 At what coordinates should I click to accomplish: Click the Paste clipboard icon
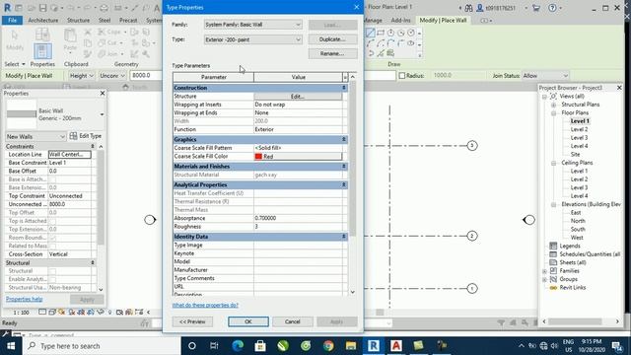(x=70, y=35)
